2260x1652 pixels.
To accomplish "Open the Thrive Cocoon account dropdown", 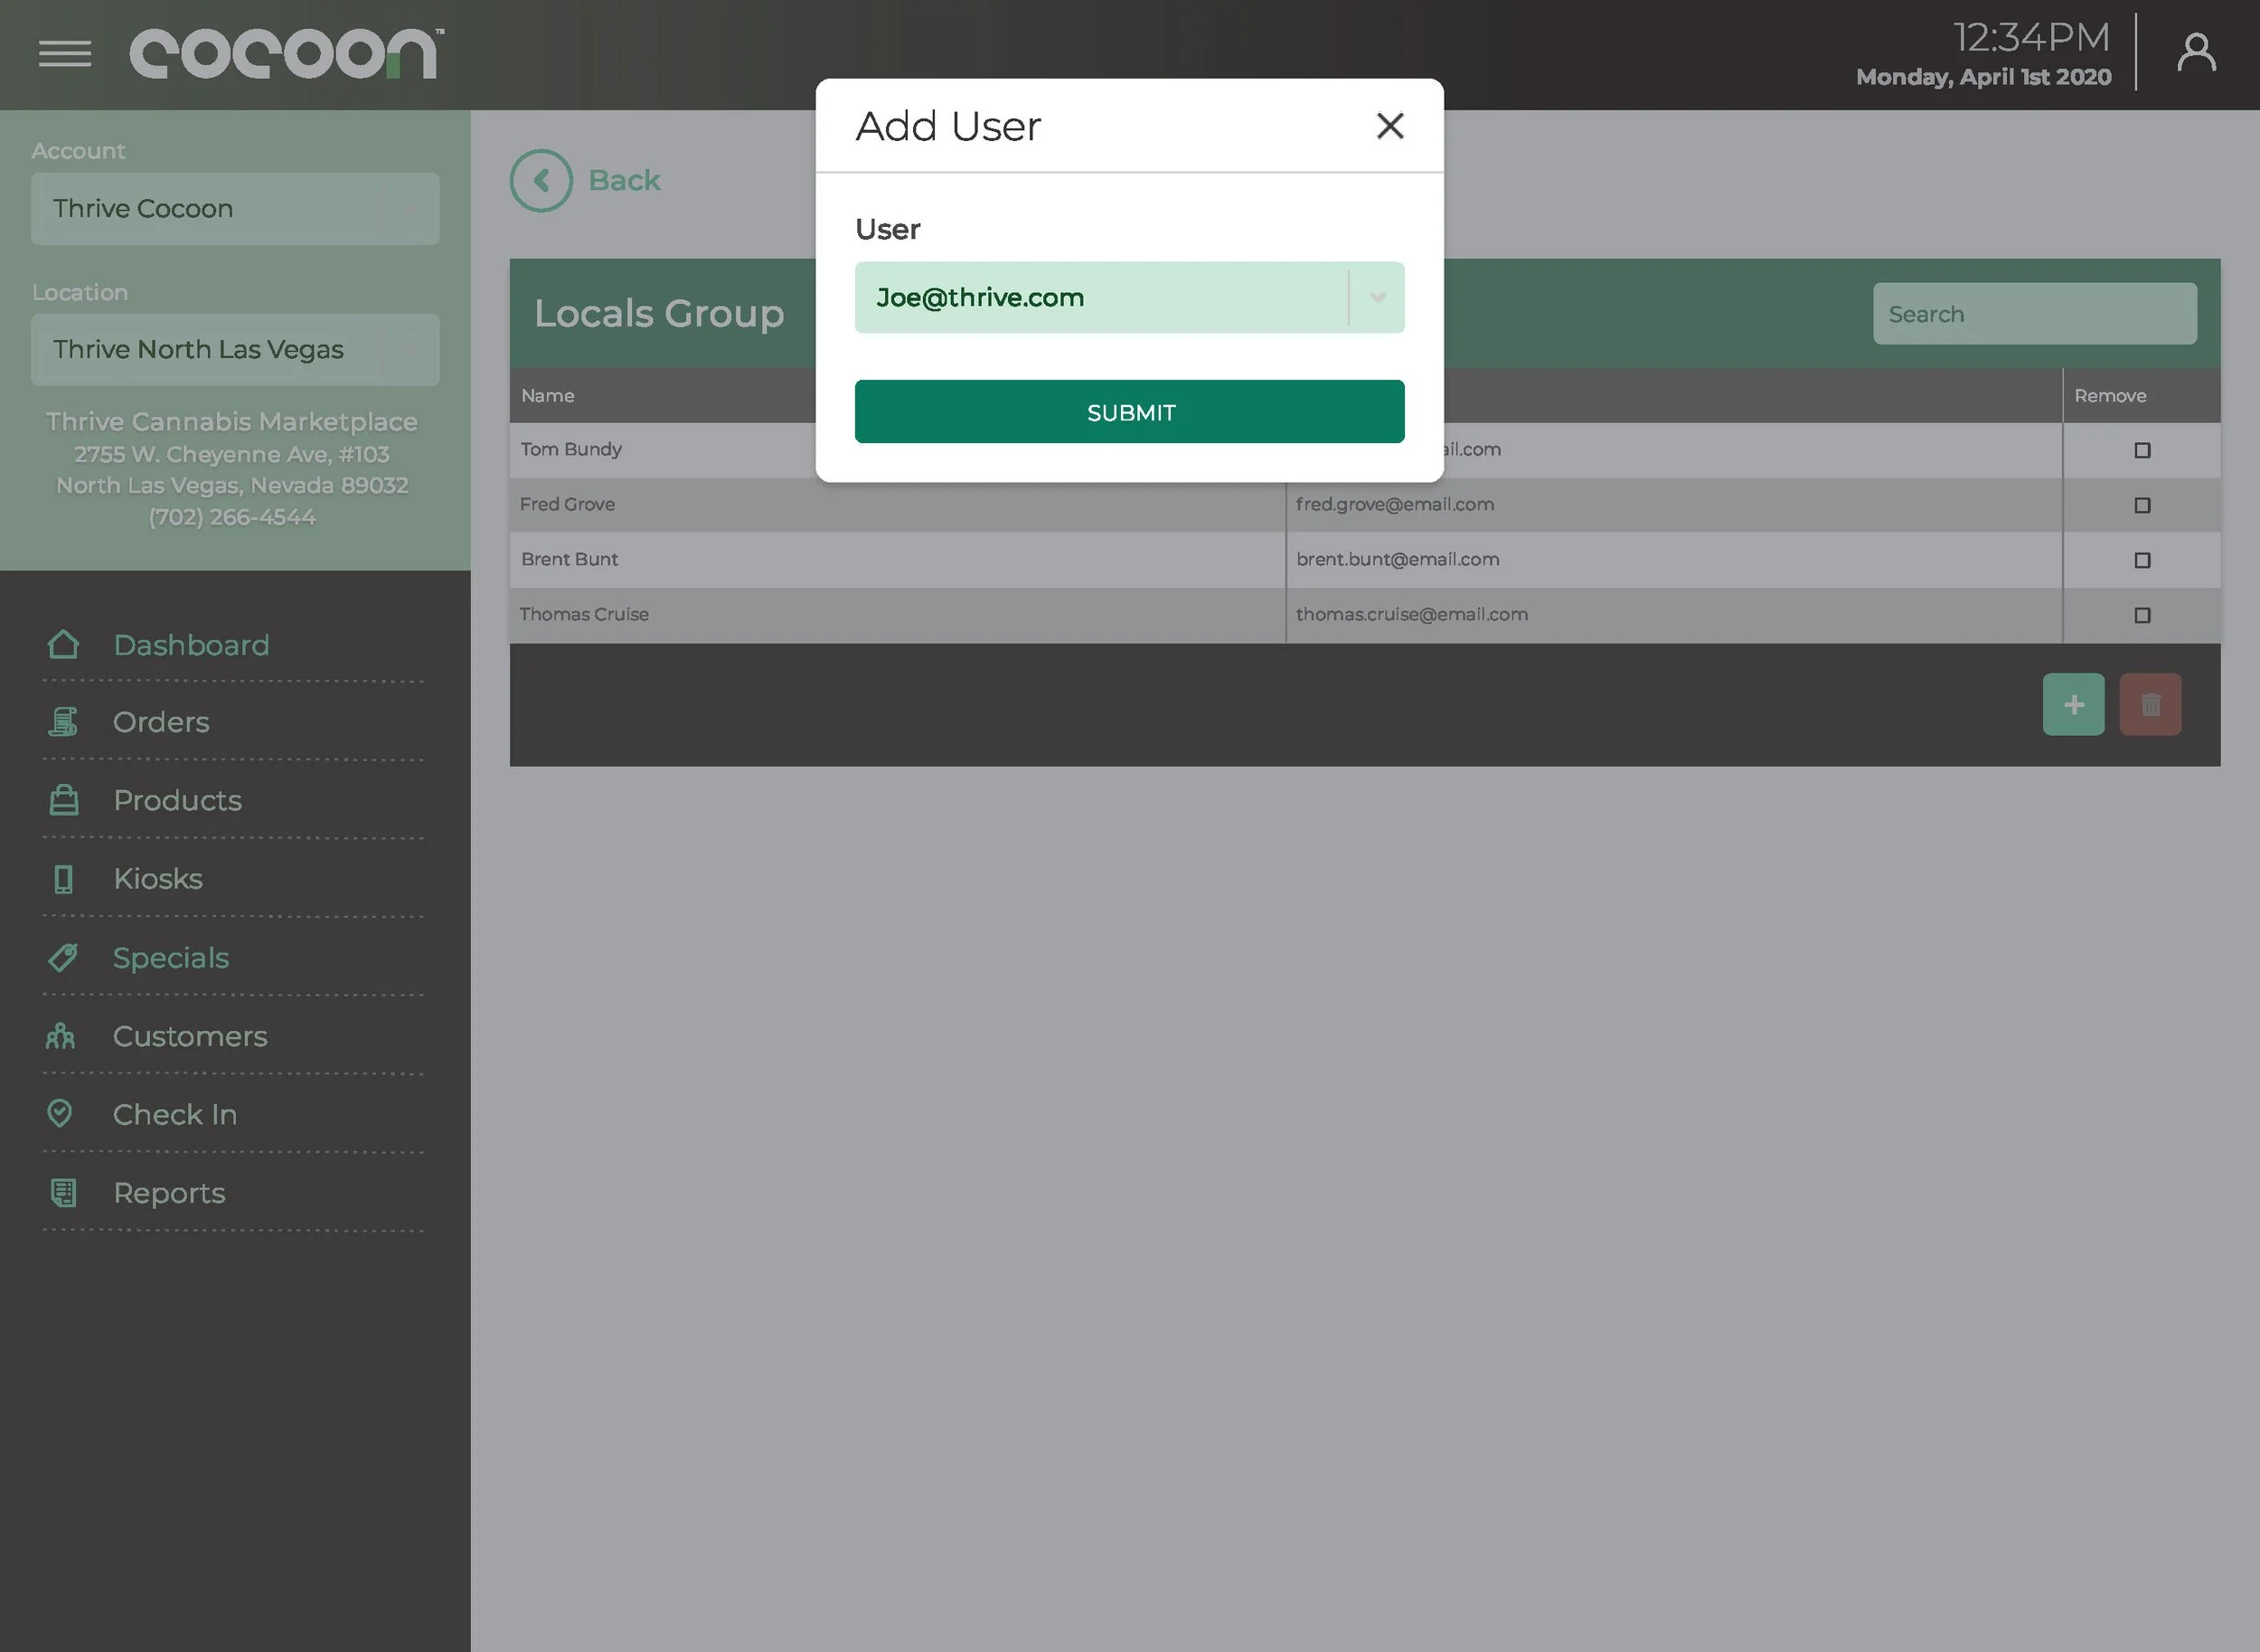I will (235, 208).
